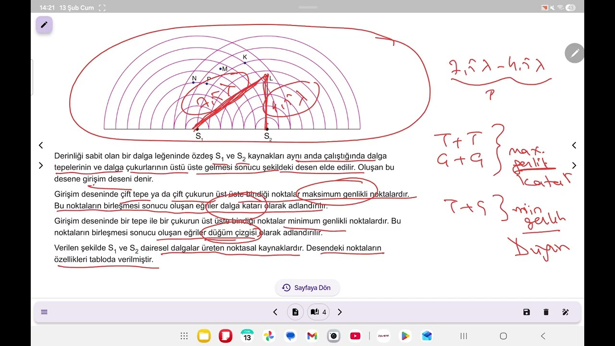Click the left-pointing chevron at the page's left edge

click(x=41, y=145)
